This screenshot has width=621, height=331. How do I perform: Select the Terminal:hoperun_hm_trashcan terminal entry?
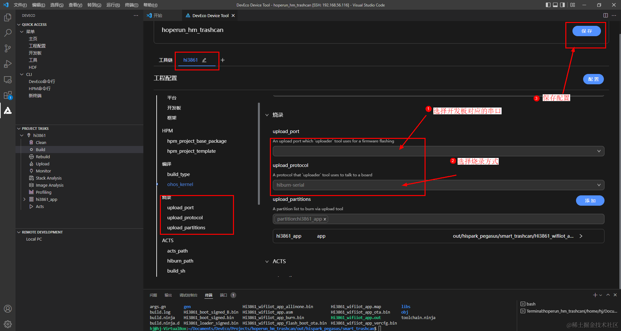pyautogui.click(x=569, y=311)
